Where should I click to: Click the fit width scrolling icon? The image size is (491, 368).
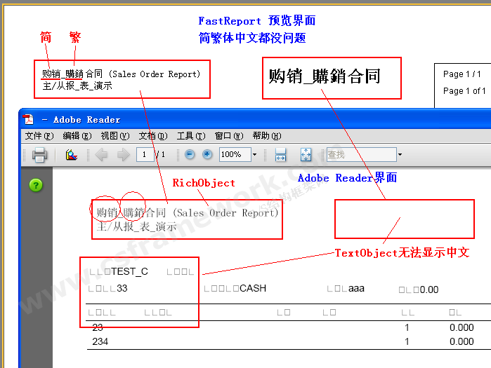pyautogui.click(x=280, y=155)
